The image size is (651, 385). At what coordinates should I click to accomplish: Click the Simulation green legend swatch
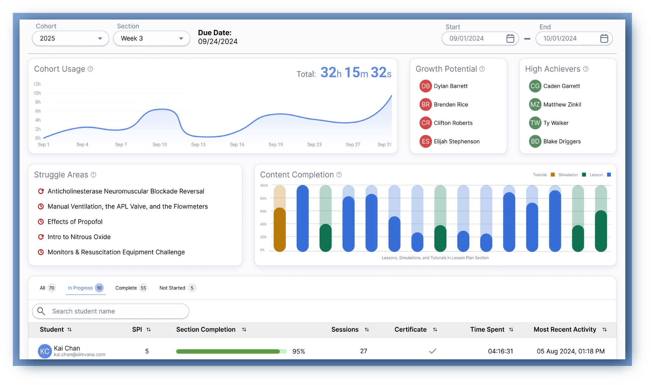pyautogui.click(x=584, y=175)
